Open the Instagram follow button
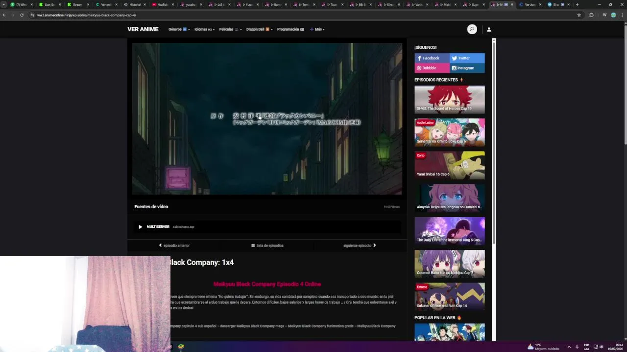Viewport: 627px width, 352px height. [x=467, y=68]
